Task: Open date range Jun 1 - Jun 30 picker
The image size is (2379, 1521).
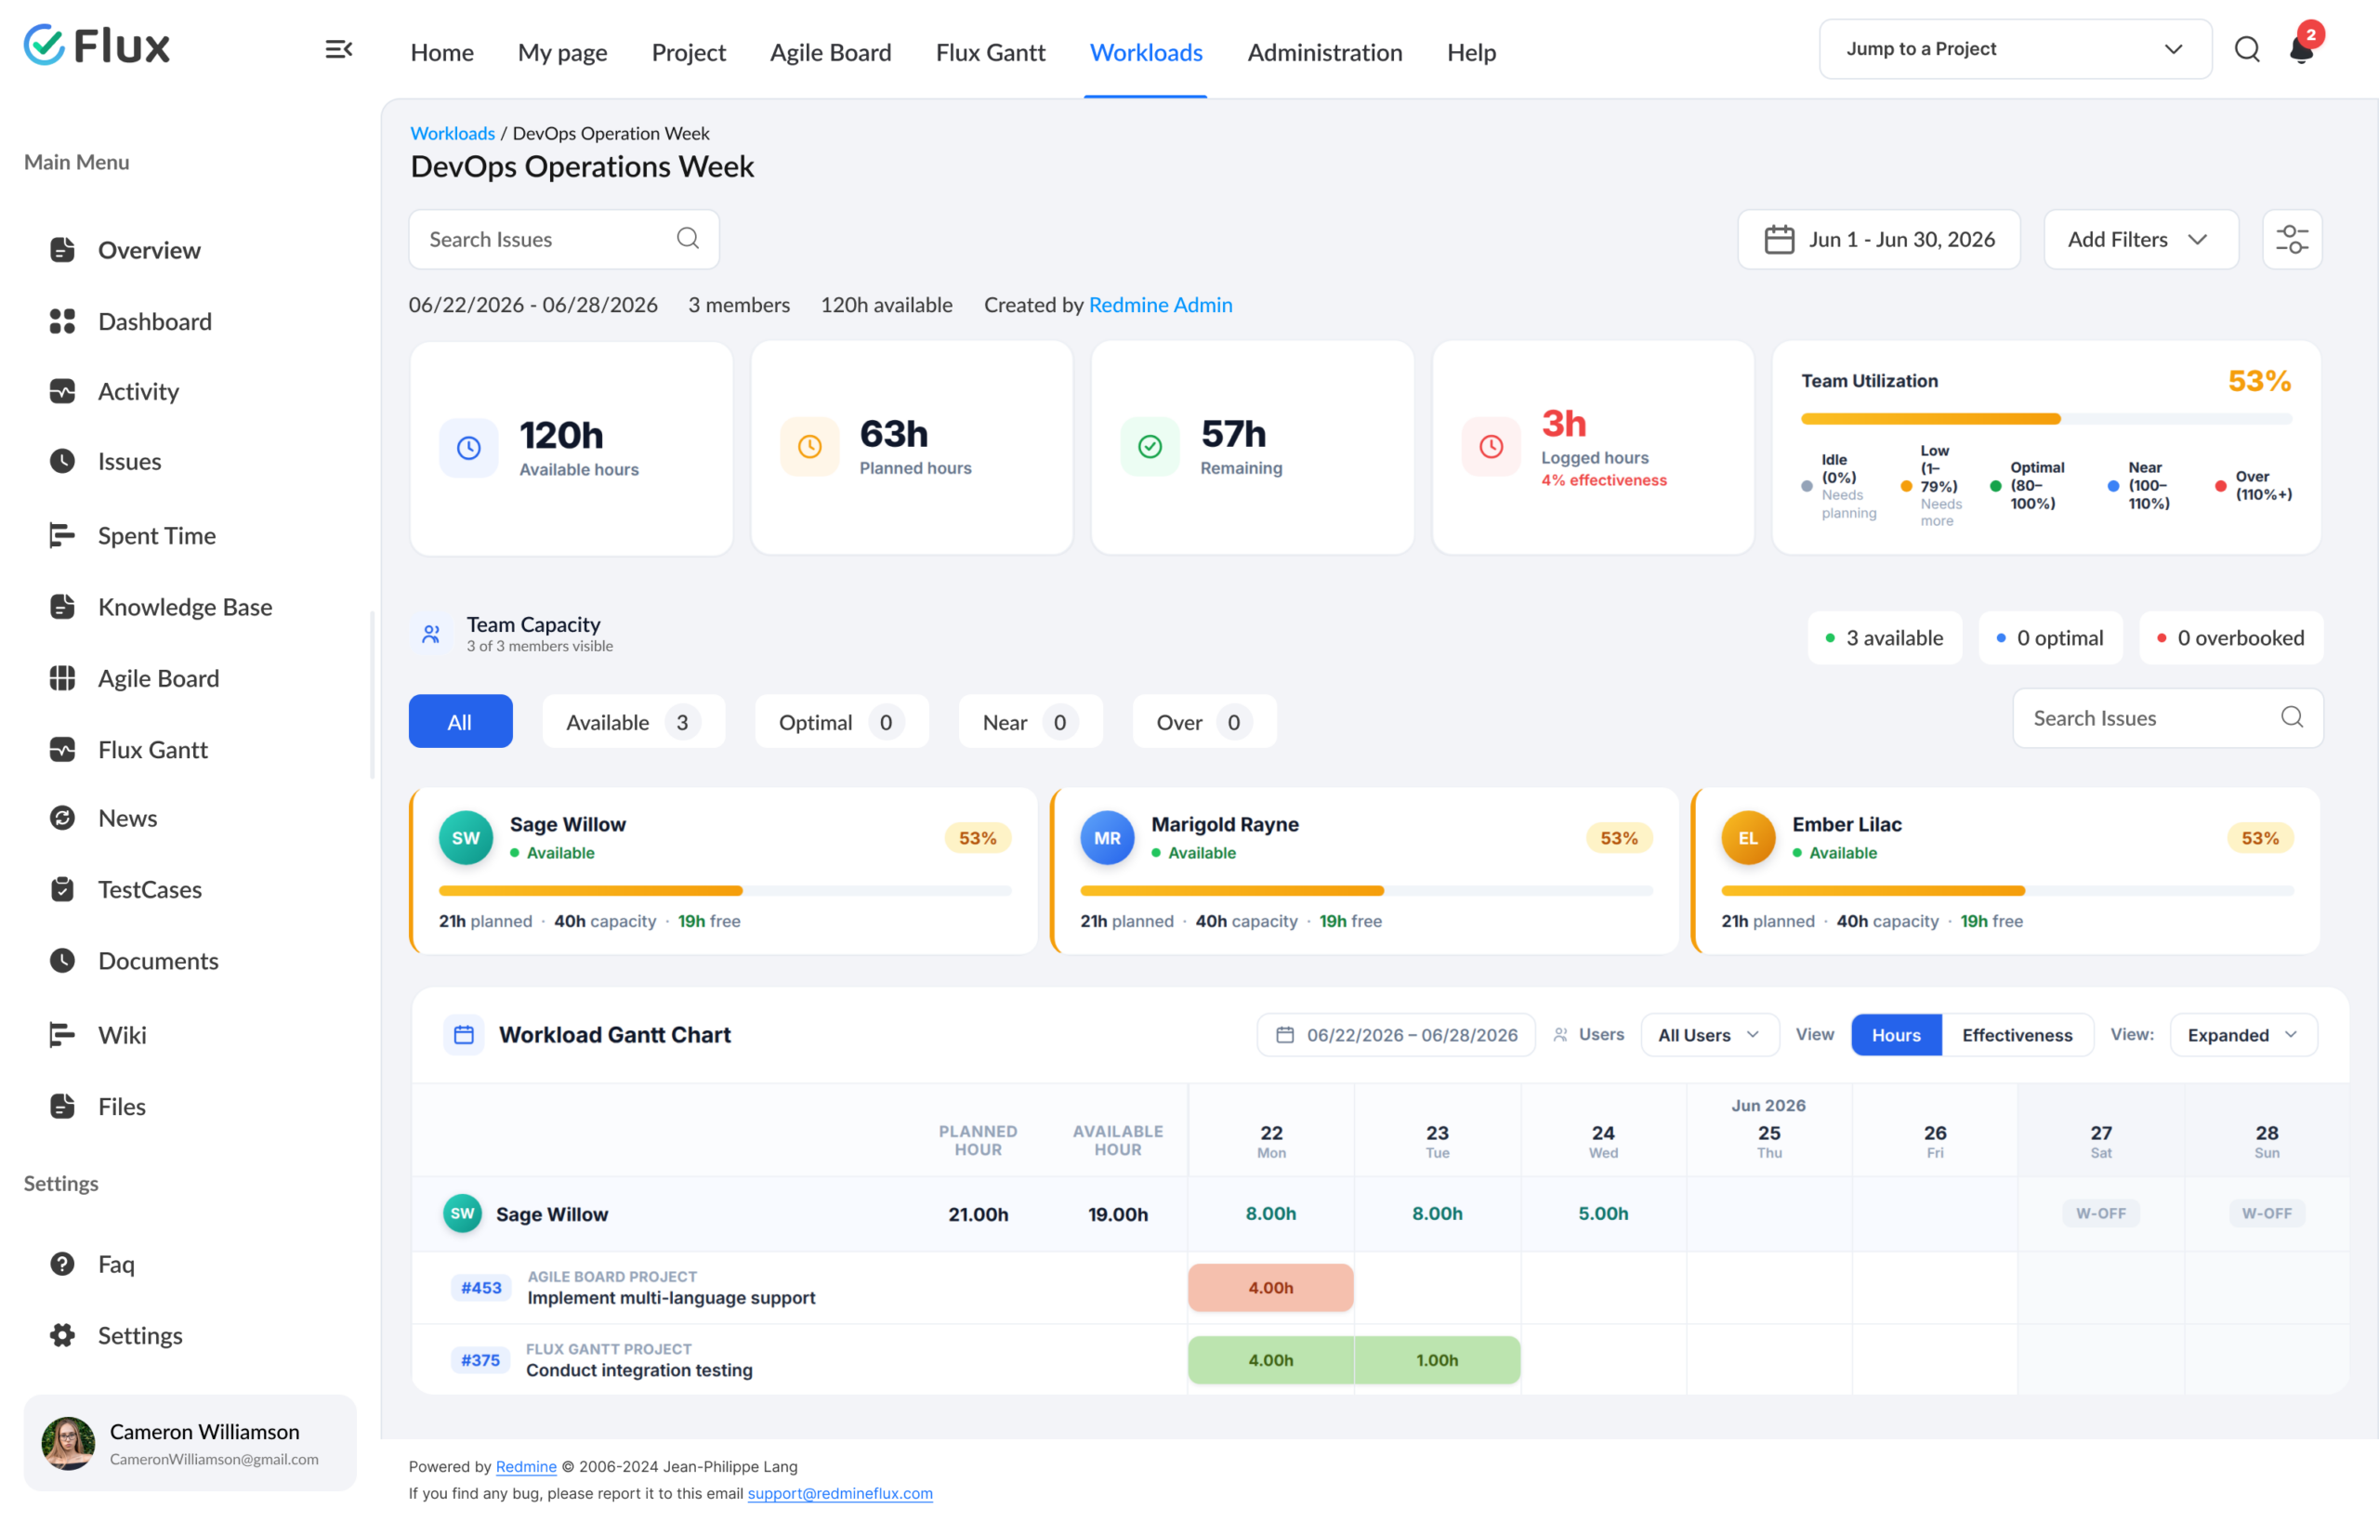Action: pyautogui.click(x=1879, y=239)
